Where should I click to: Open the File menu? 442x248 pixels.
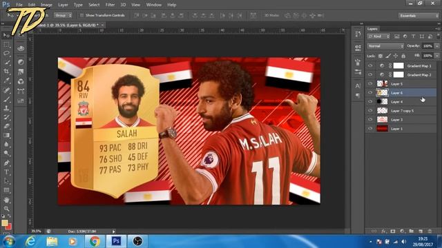tap(19, 5)
